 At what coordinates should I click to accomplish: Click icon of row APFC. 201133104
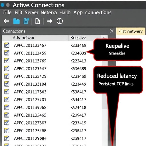[7, 84]
